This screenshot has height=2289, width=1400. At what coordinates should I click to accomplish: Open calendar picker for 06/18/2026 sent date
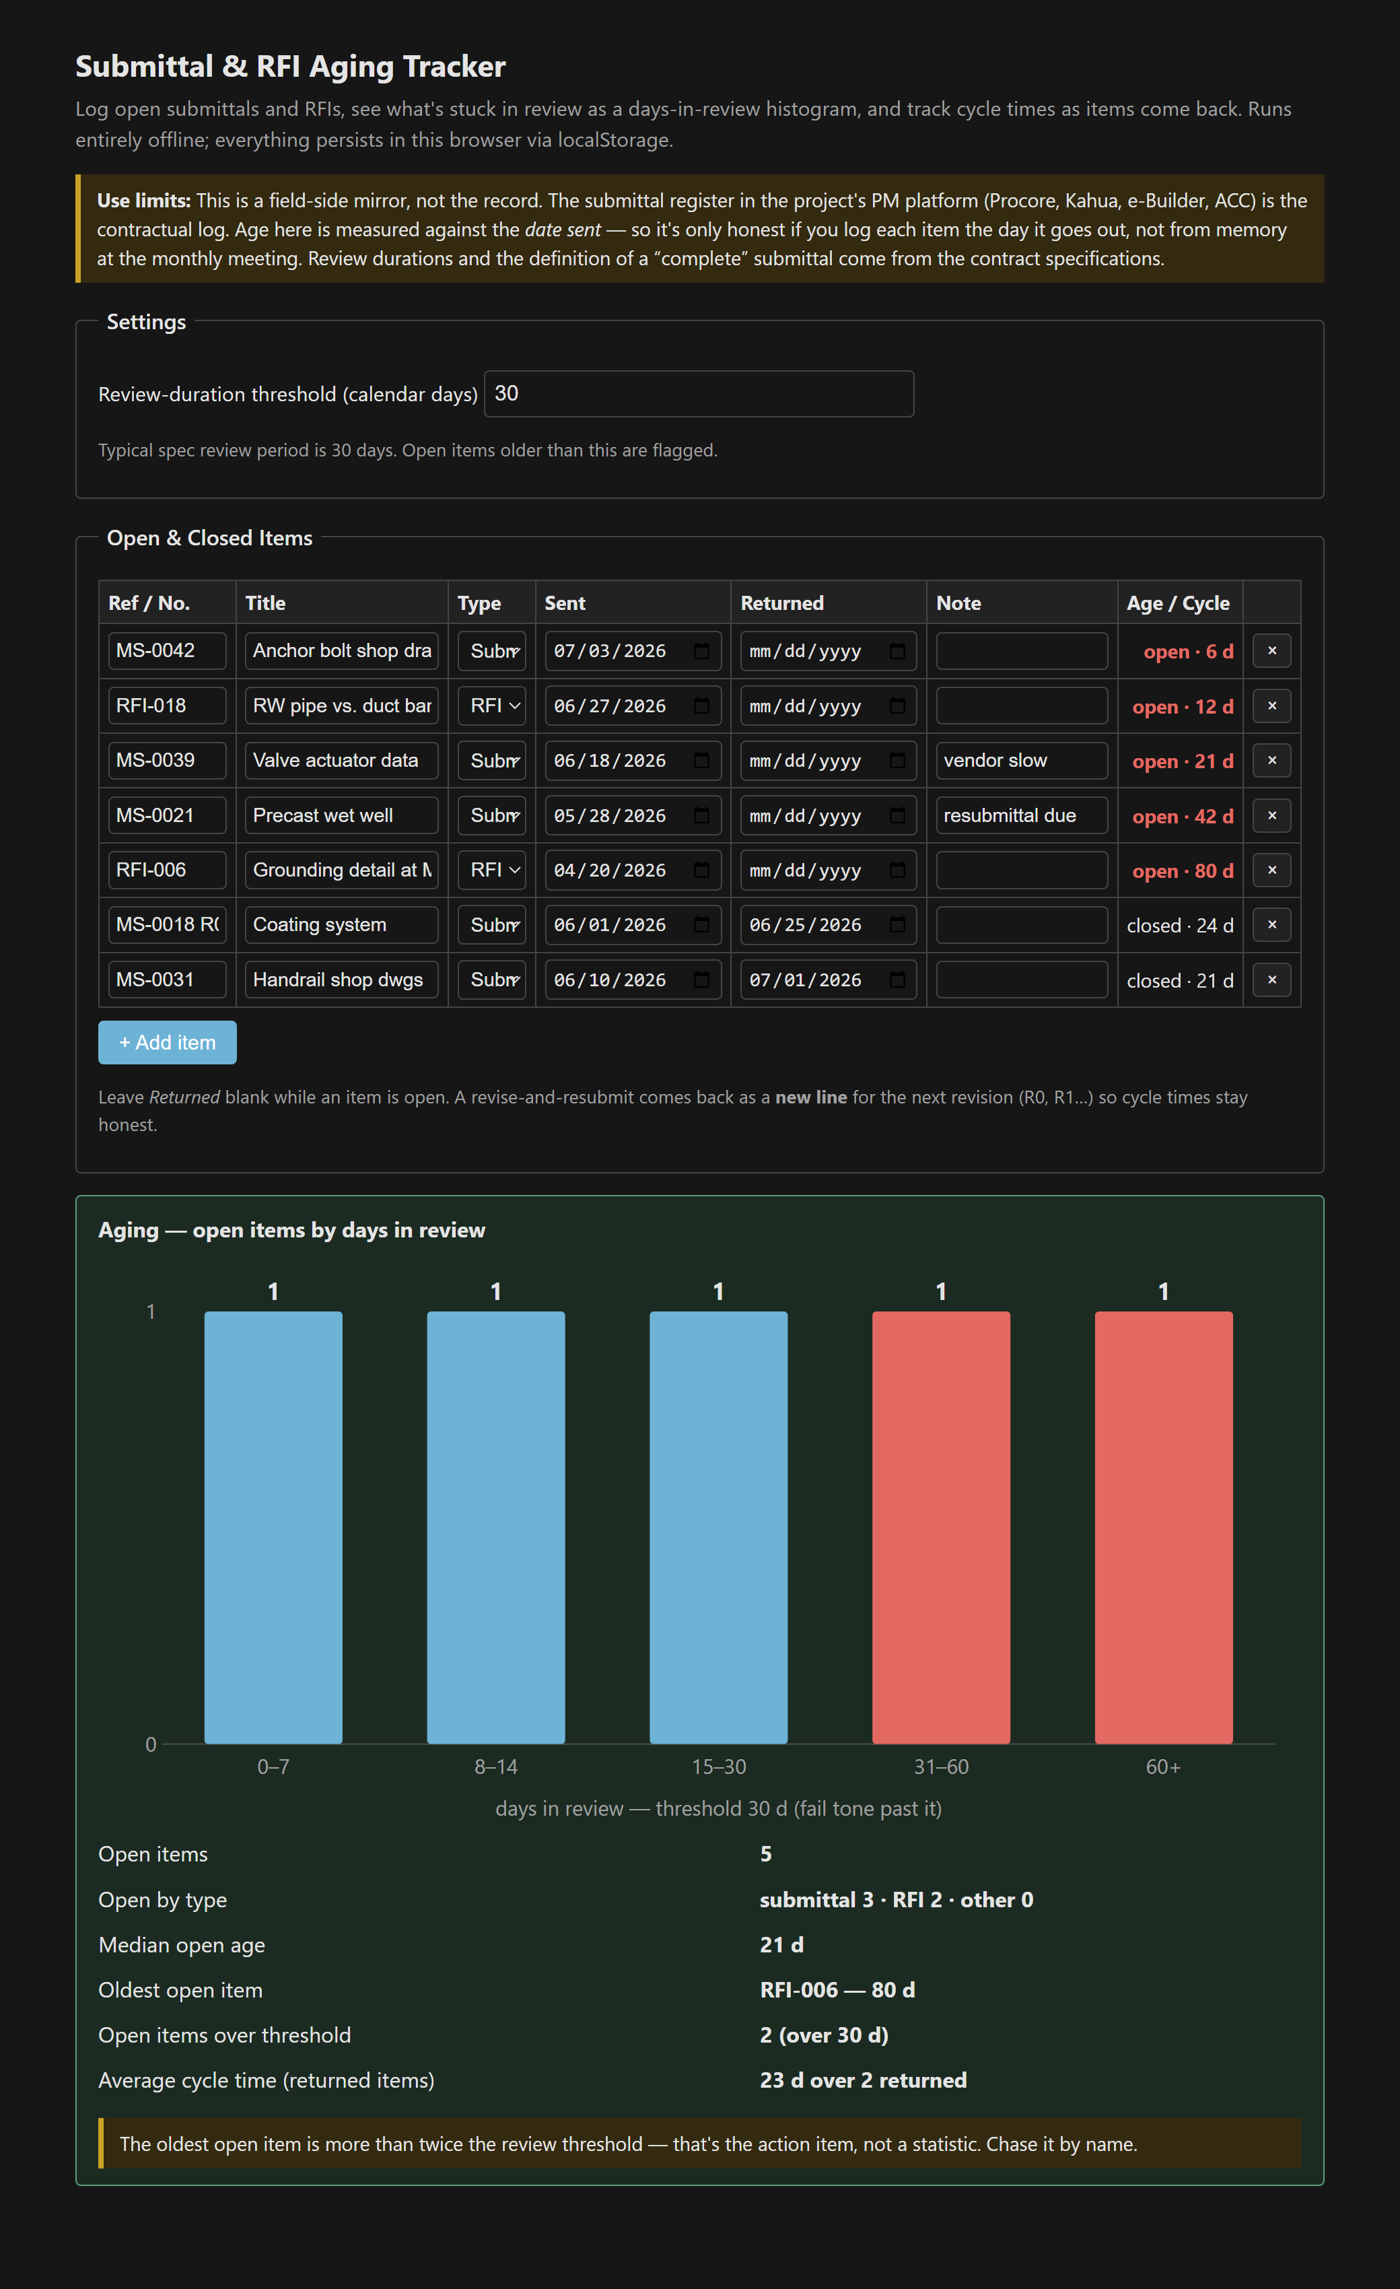[x=701, y=760]
